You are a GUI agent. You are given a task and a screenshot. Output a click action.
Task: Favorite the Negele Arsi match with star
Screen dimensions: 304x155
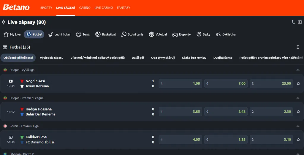pos(298,83)
